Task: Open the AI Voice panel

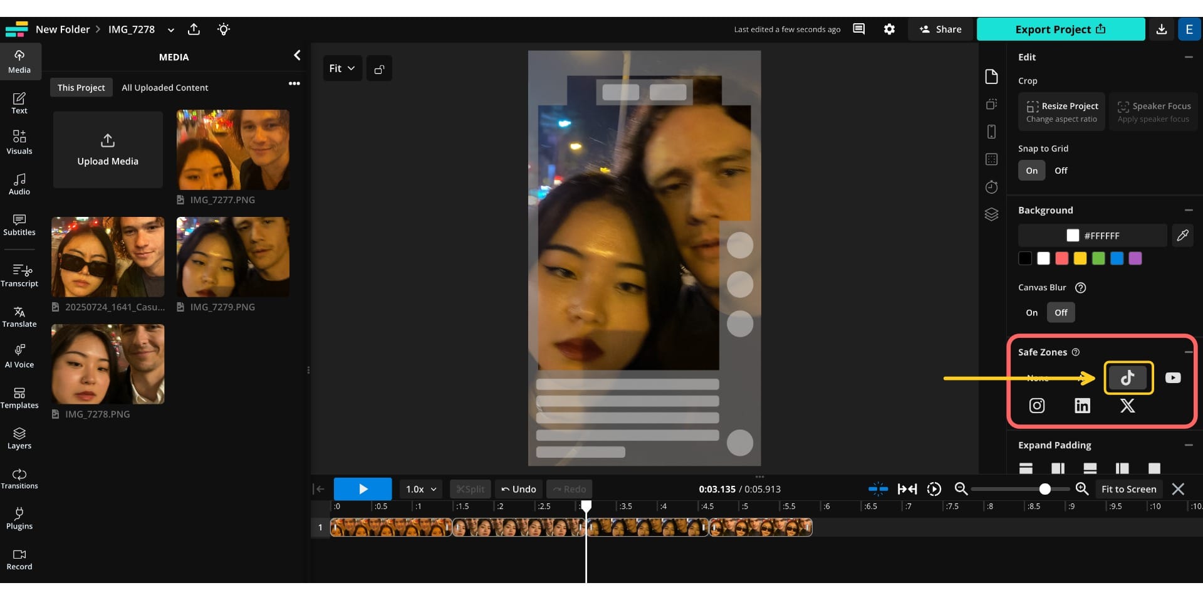Action: [x=19, y=356]
